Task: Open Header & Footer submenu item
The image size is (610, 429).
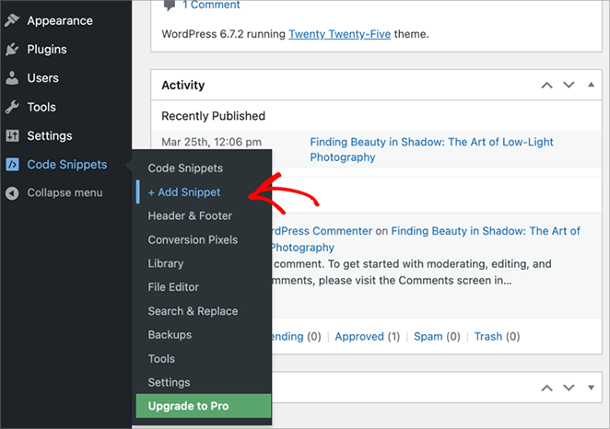Action: pyautogui.click(x=190, y=216)
